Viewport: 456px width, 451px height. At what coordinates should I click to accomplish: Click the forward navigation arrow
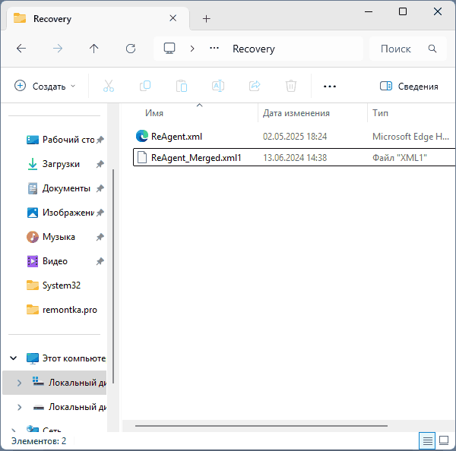pyautogui.click(x=58, y=49)
